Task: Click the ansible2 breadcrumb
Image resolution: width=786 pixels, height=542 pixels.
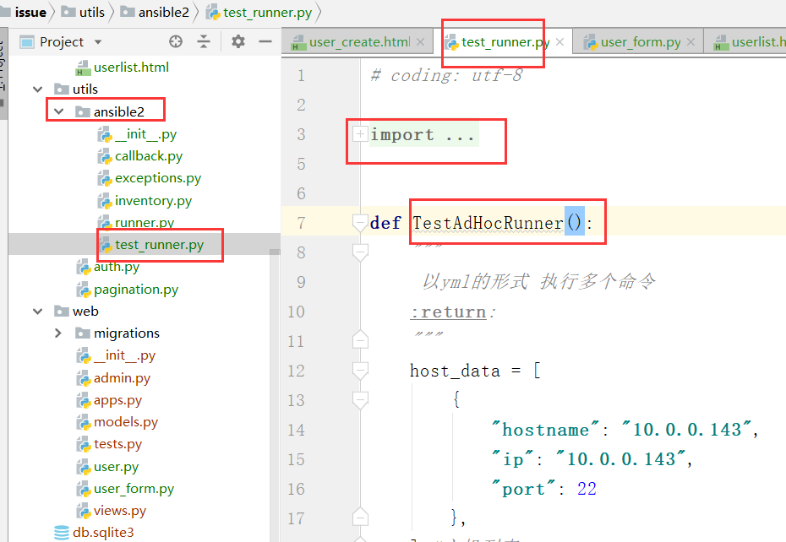Action: [x=155, y=12]
